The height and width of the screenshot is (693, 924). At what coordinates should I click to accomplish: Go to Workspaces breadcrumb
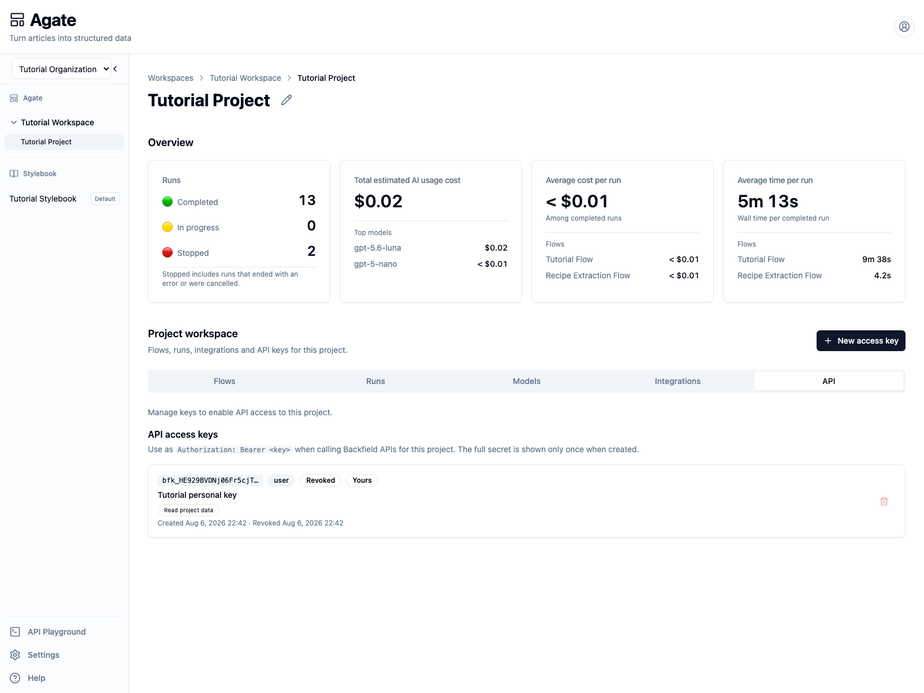pos(170,78)
